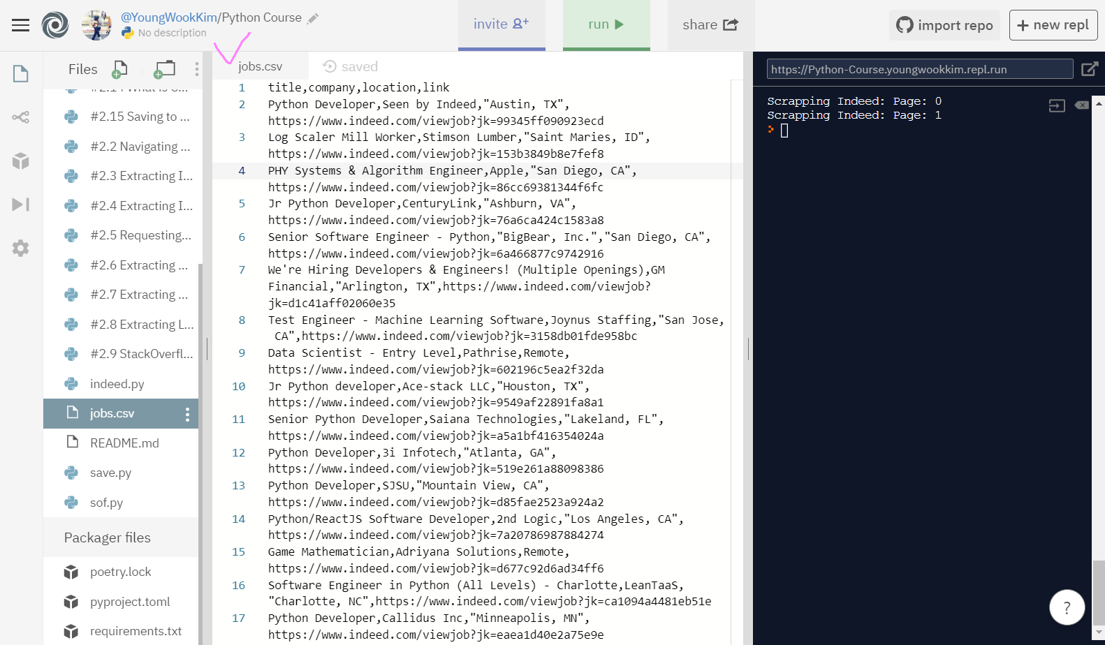Click line number 4 in editor
The width and height of the screenshot is (1105, 645).
click(242, 170)
